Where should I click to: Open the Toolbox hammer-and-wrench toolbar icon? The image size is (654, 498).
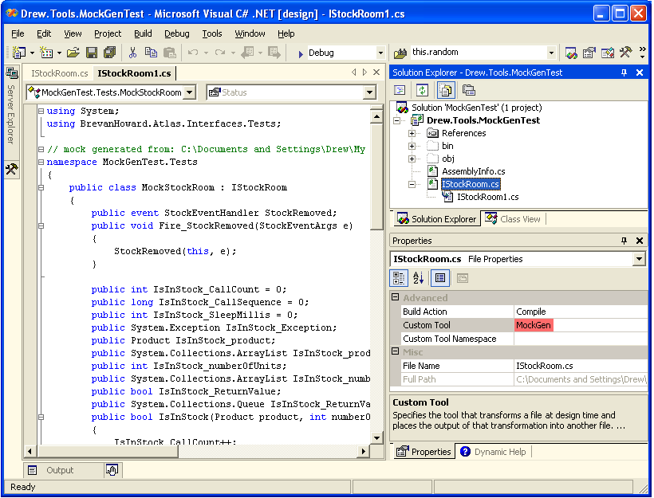pyautogui.click(x=625, y=53)
